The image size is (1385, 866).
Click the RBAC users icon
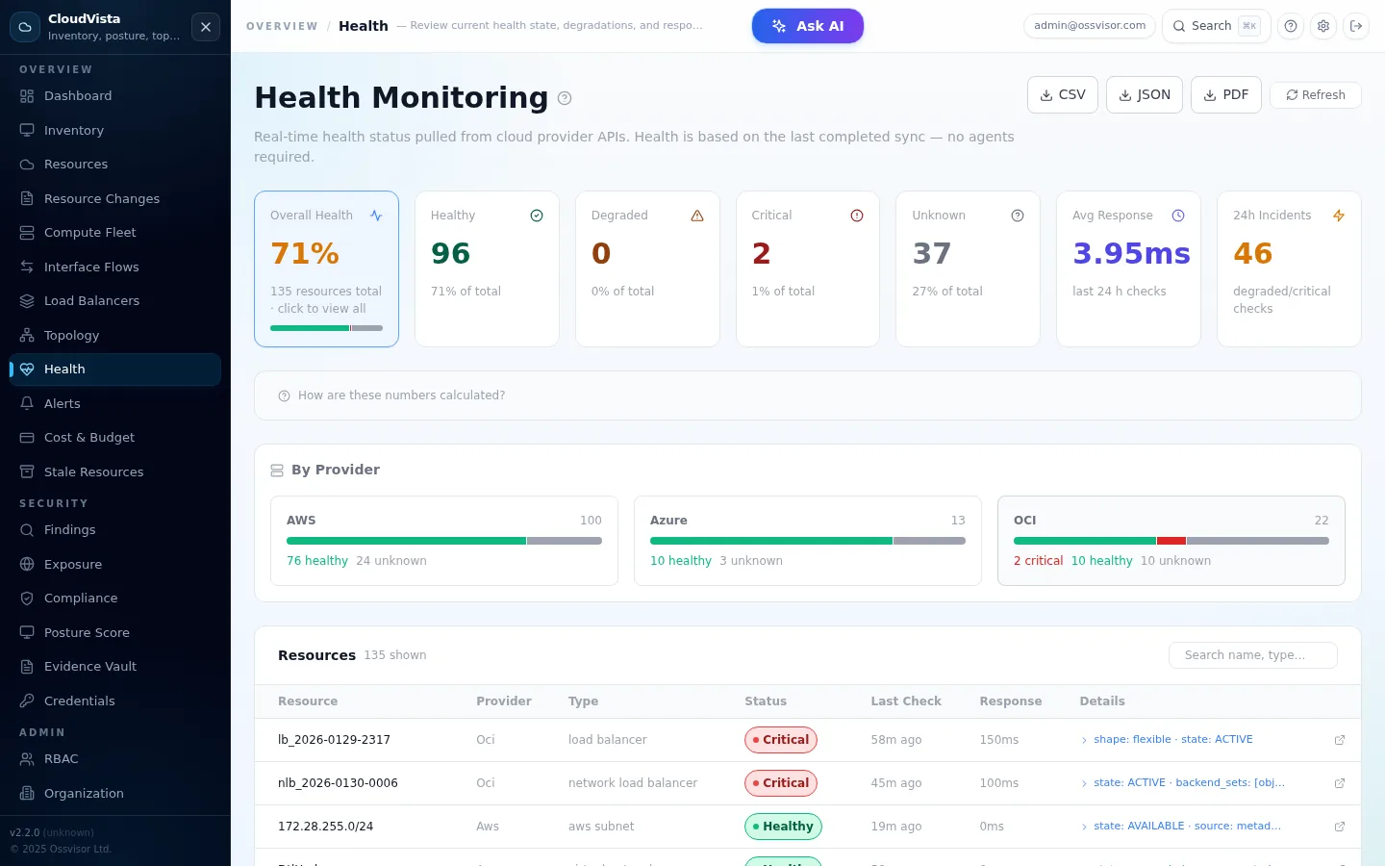pyautogui.click(x=27, y=759)
